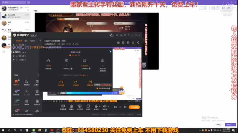Image resolution: width=238 pixels, height=133 pixels.
Task: Collapse the 工具箱 toolbox panel chevron
Action: click(x=38, y=75)
